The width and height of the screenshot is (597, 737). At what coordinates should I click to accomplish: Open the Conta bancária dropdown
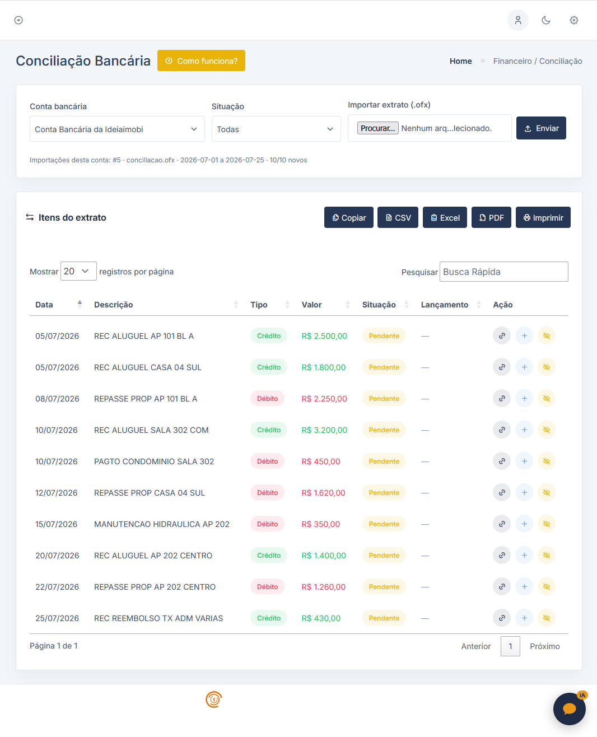pos(117,129)
